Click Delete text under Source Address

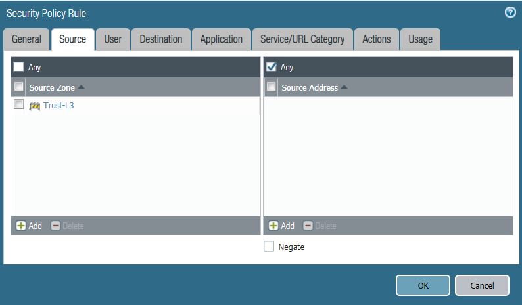pos(325,226)
